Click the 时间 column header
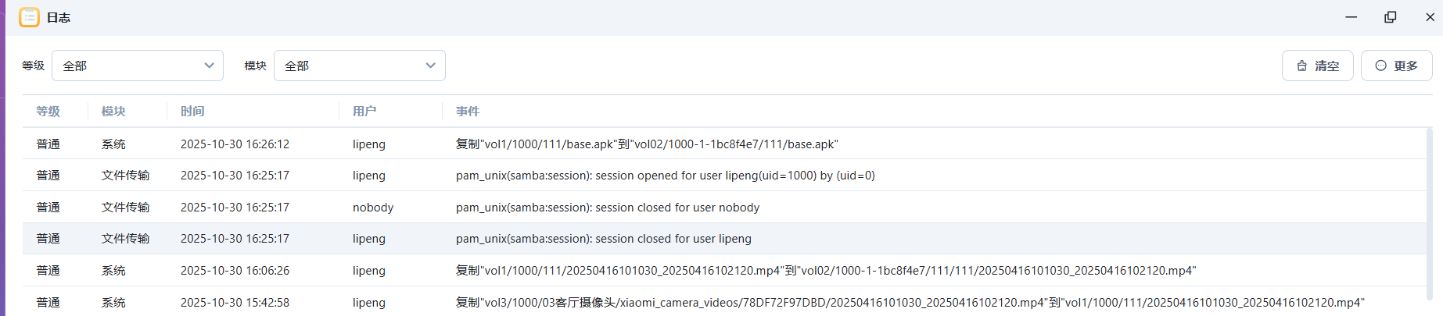 point(192,112)
